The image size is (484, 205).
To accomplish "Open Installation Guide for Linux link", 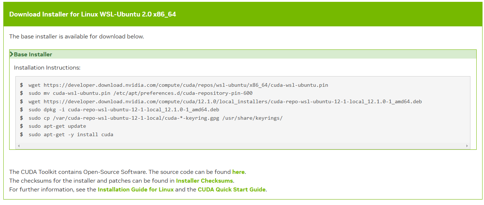I will [x=135, y=190].
